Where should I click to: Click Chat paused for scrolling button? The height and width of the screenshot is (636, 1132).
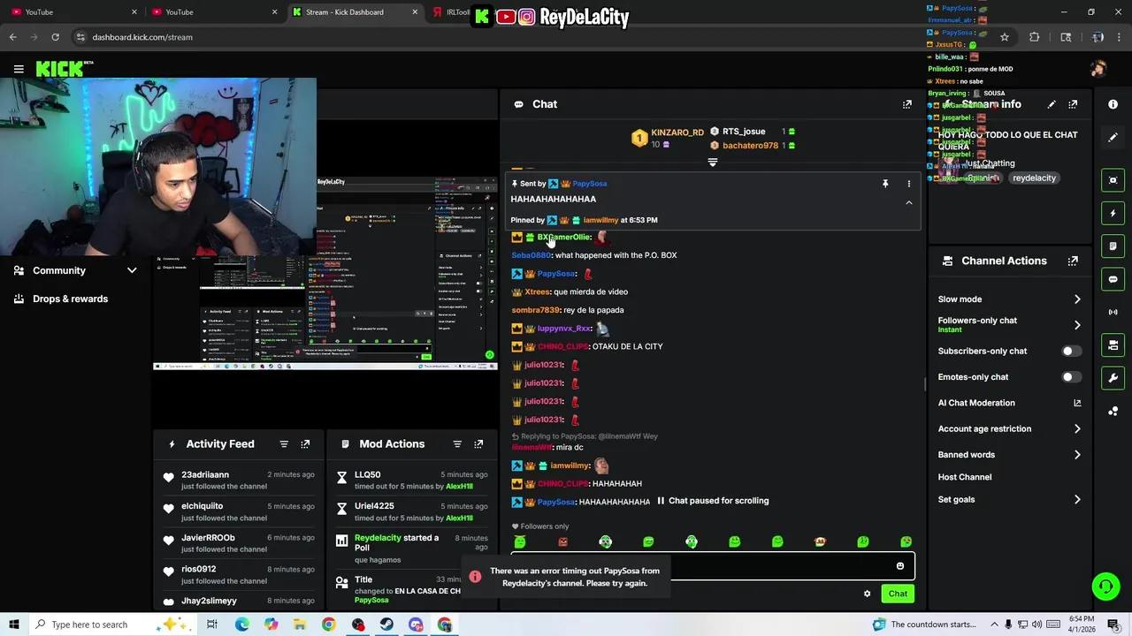tap(712, 501)
